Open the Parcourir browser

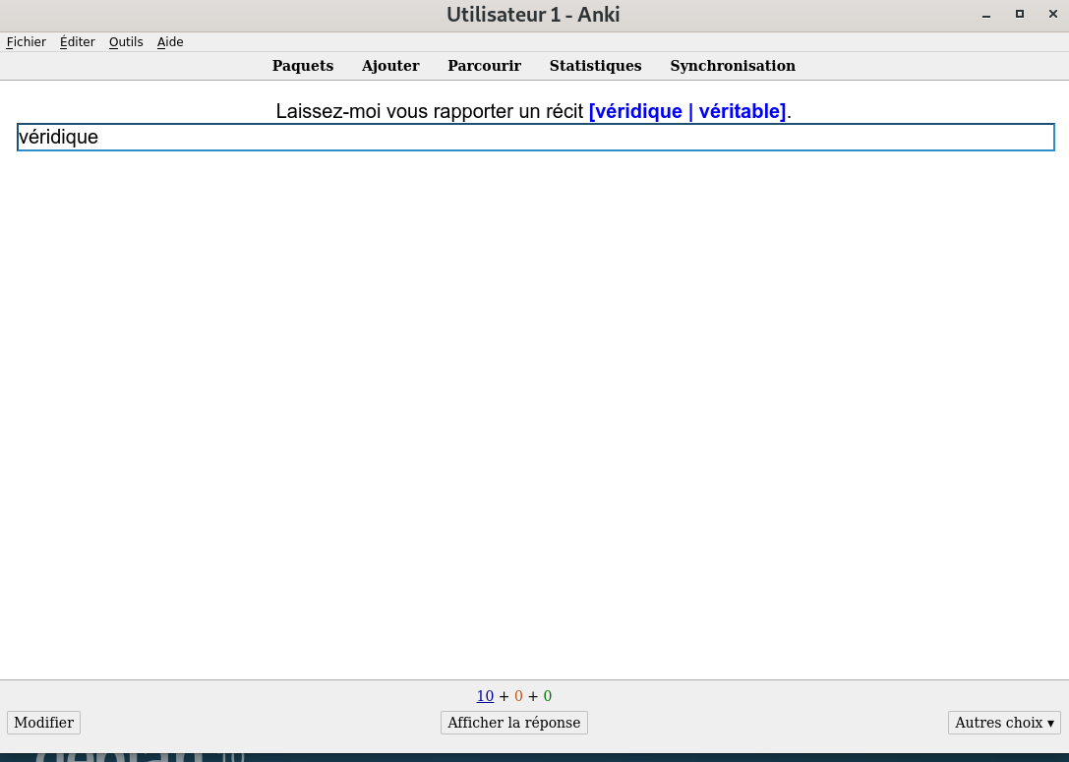[x=484, y=66]
